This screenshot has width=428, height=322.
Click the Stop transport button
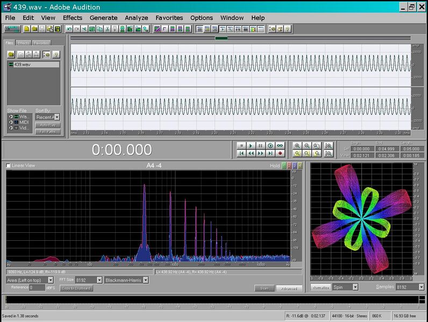coord(241,145)
